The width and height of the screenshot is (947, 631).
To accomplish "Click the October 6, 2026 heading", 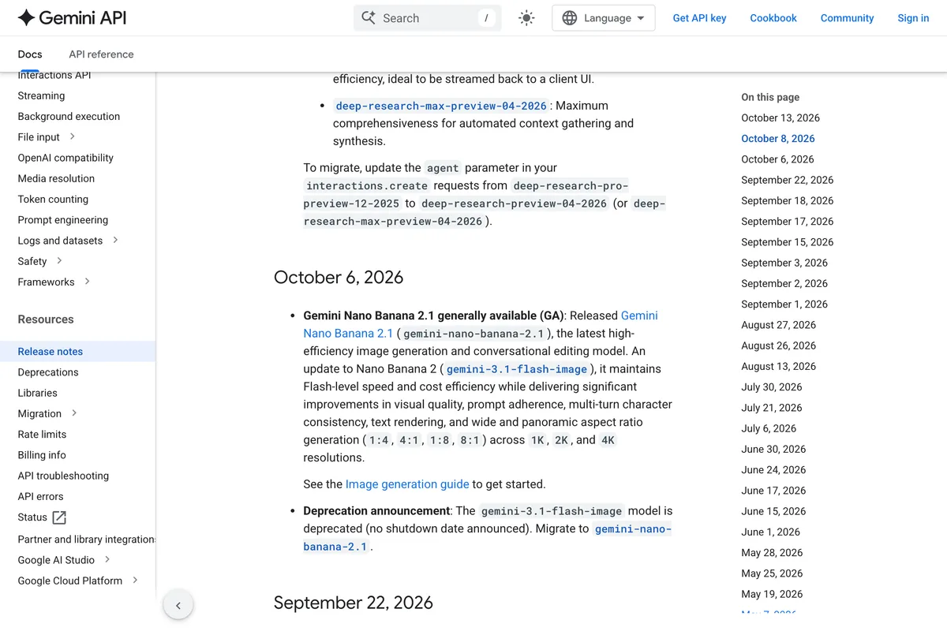I will (339, 278).
